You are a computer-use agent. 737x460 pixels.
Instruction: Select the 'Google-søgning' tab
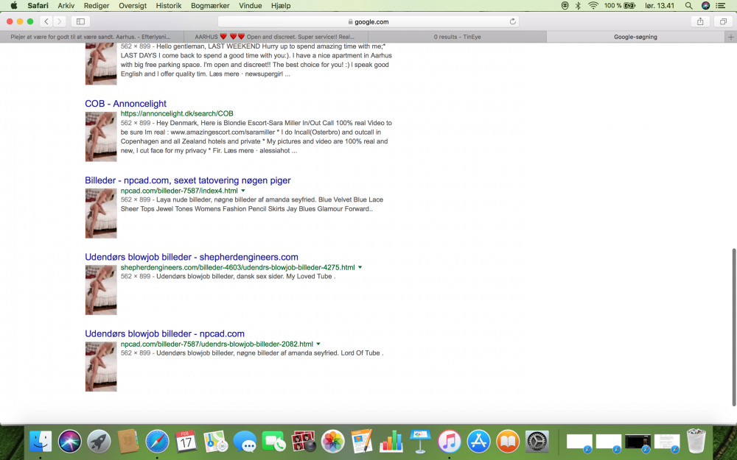pos(635,37)
